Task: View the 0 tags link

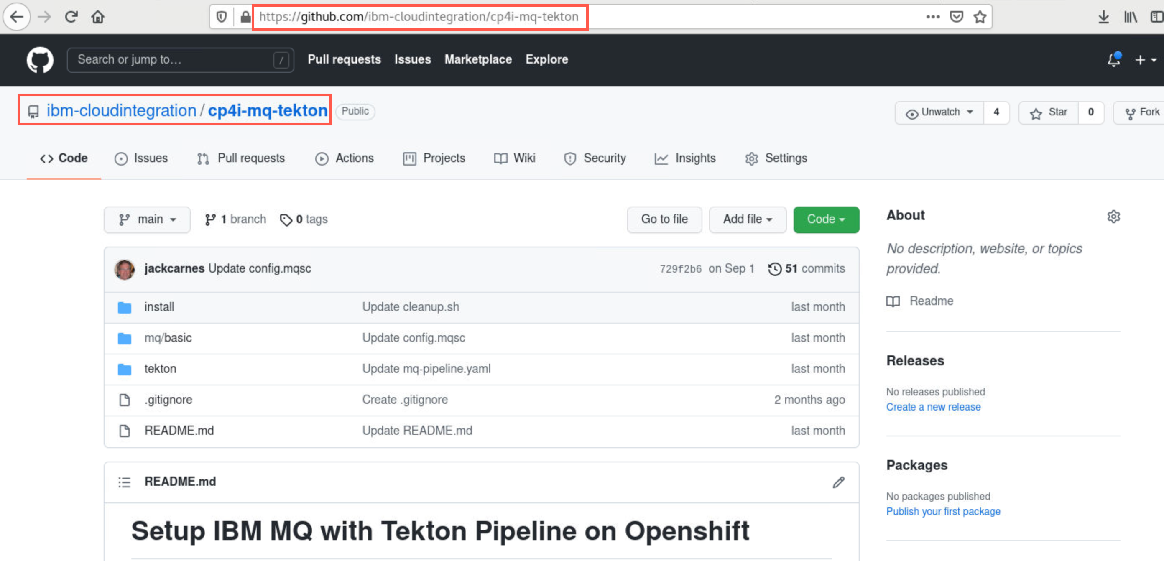Action: coord(304,219)
